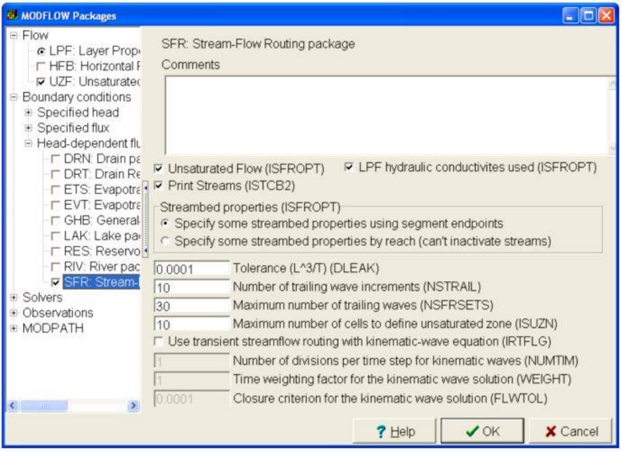622x451 pixels.
Task: Enable the RIV River package checkbox
Action: [x=56, y=267]
